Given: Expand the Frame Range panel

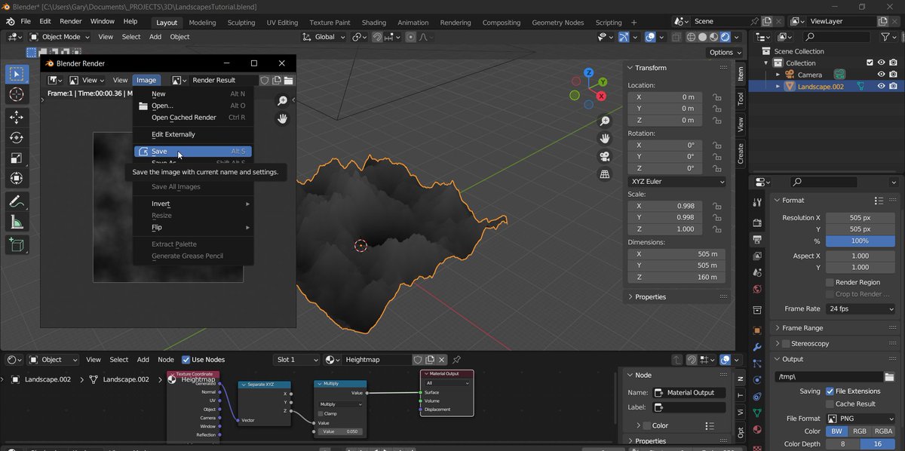Looking at the screenshot, I should (x=802, y=328).
